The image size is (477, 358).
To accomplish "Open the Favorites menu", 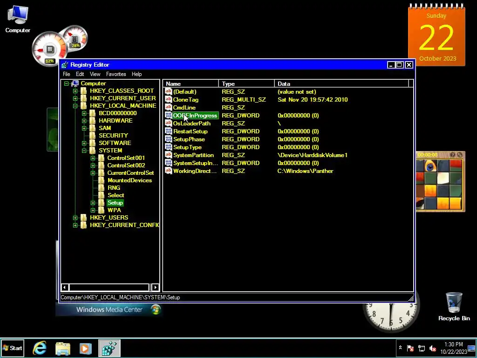I will coord(116,74).
